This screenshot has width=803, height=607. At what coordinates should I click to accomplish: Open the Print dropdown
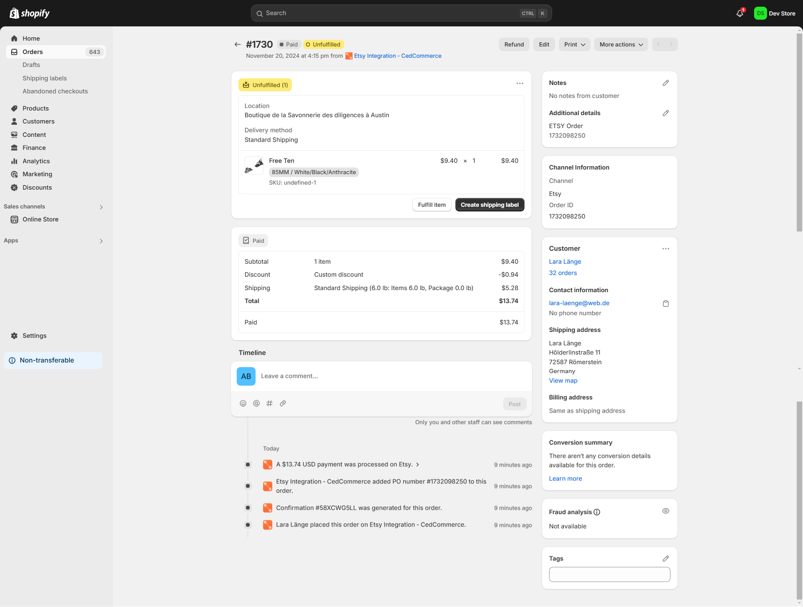click(575, 44)
